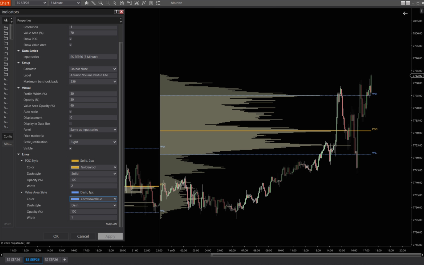
Task: Open the Calculate dropdown (On bar close)
Action: tap(93, 69)
